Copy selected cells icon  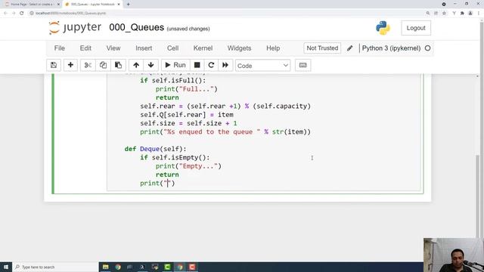(x=103, y=65)
